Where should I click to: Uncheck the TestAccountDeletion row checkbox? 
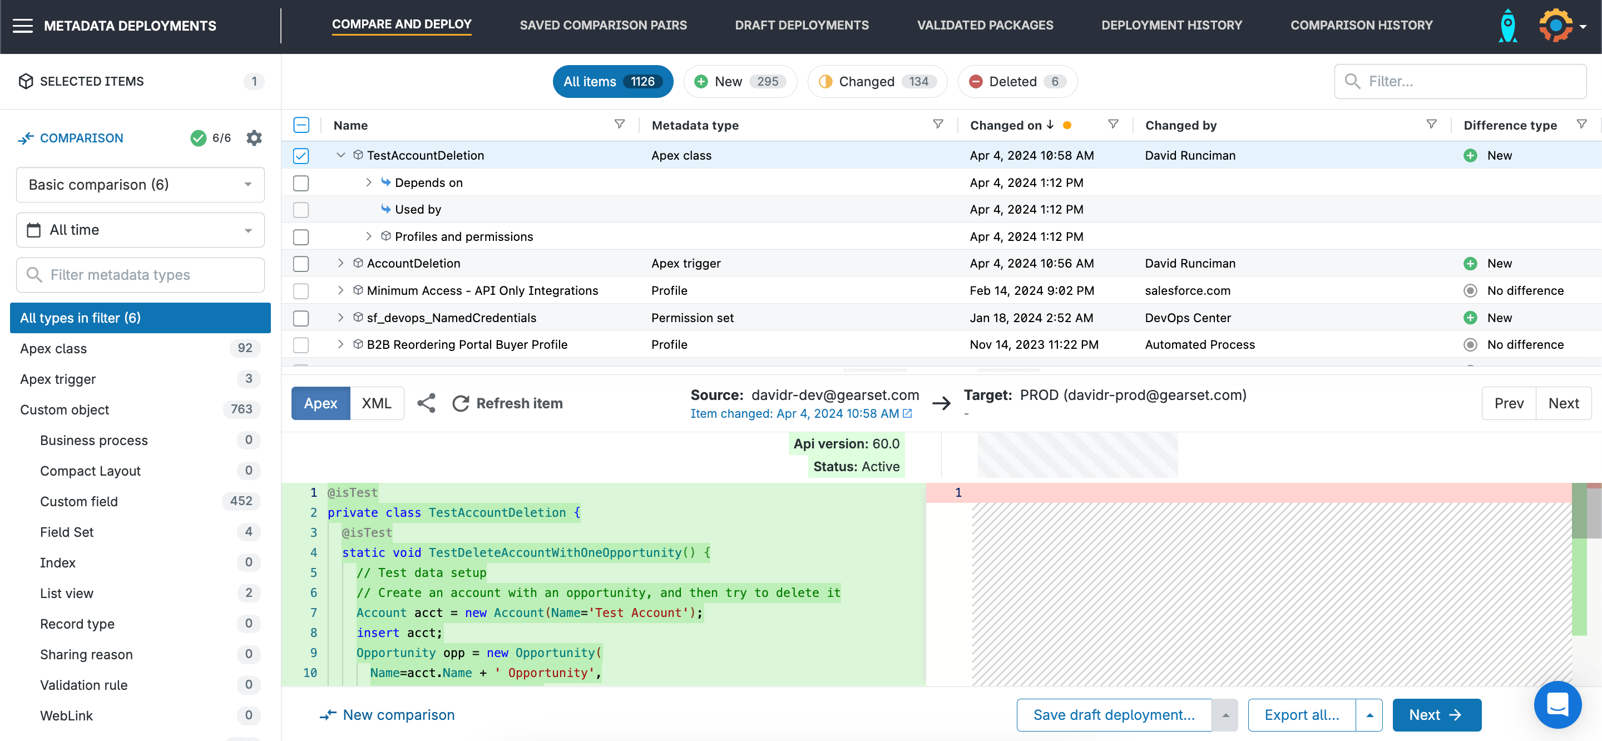coord(301,156)
